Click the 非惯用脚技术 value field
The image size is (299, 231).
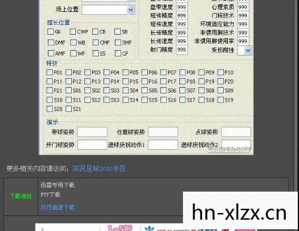[x=243, y=33]
